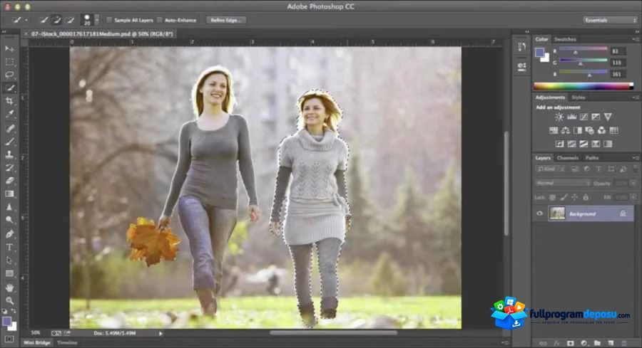642x348 pixels.
Task: Toggle Lock image pixels brush icon
Action: (x=564, y=197)
